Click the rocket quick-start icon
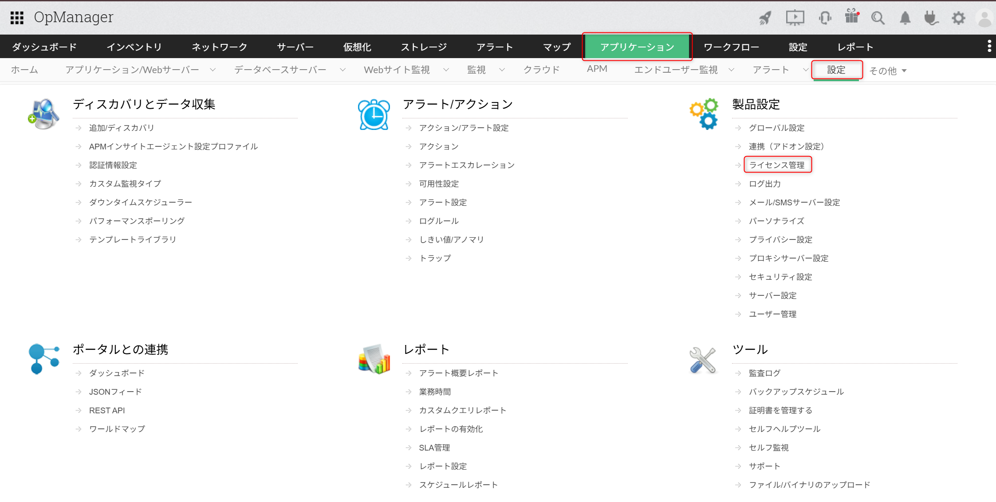Viewport: 996px width, 502px height. coord(765,18)
